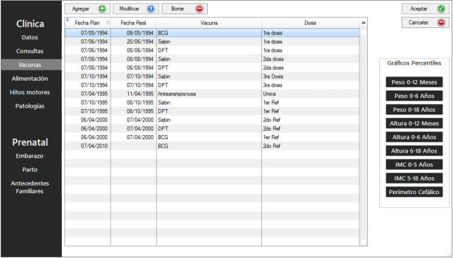Open Perímetro Cefálico chart
This screenshot has width=453, height=258.
tap(414, 192)
